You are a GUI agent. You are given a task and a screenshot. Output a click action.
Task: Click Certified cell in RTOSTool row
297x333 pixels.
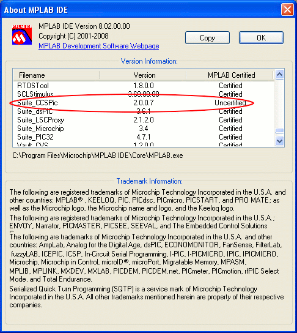[230, 86]
